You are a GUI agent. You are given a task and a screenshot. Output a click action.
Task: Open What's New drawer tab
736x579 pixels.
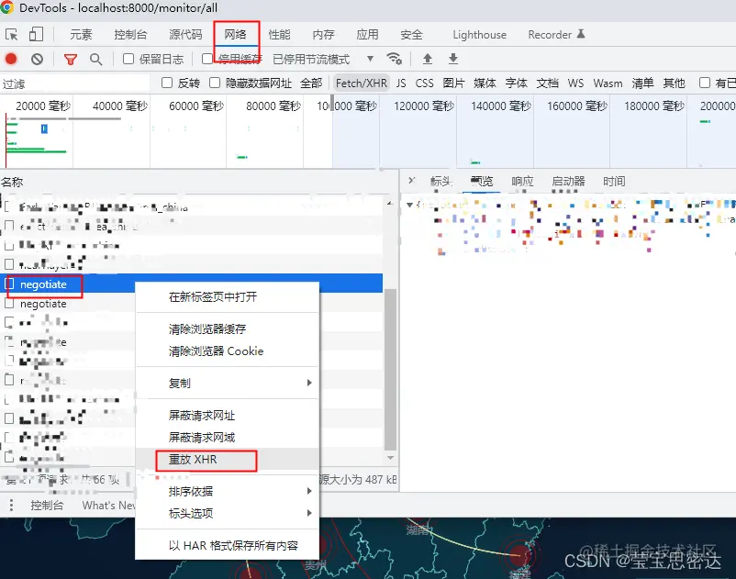[x=109, y=506]
